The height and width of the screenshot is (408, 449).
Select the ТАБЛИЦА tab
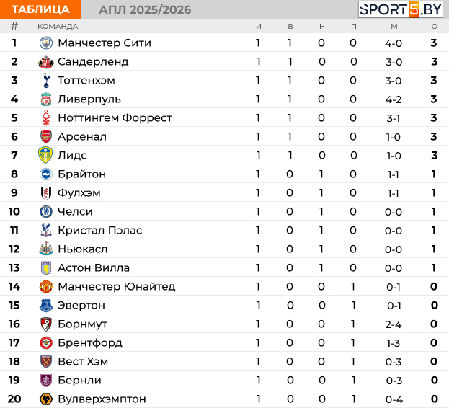(40, 9)
